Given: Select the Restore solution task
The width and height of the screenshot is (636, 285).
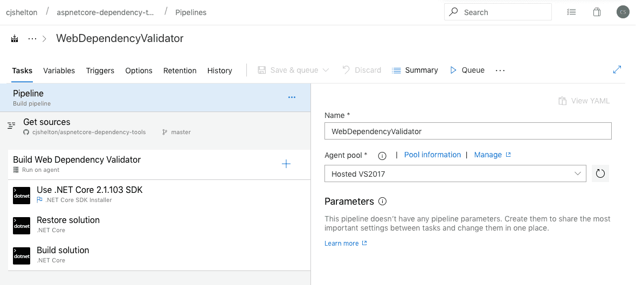Looking at the screenshot, I should tap(159, 225).
